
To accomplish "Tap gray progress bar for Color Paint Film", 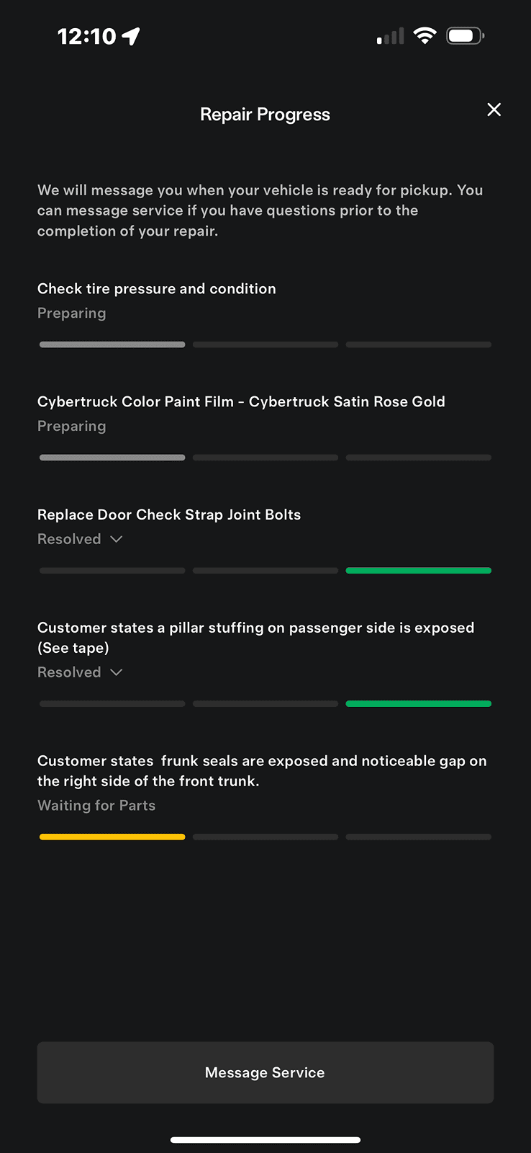I will (x=112, y=458).
